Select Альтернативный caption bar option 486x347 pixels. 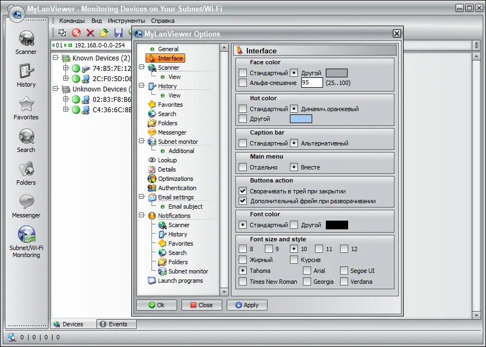click(x=294, y=143)
